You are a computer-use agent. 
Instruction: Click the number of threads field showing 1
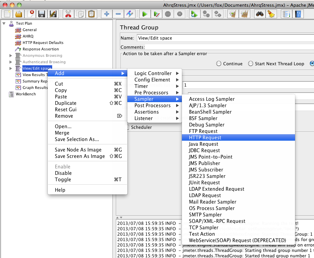[x=248, y=85]
